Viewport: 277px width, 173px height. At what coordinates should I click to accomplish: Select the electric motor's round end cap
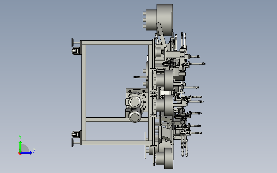click(135, 117)
